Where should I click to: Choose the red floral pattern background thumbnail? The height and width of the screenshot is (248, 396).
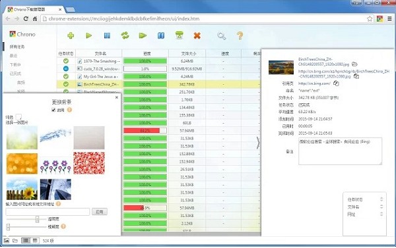coord(89,163)
